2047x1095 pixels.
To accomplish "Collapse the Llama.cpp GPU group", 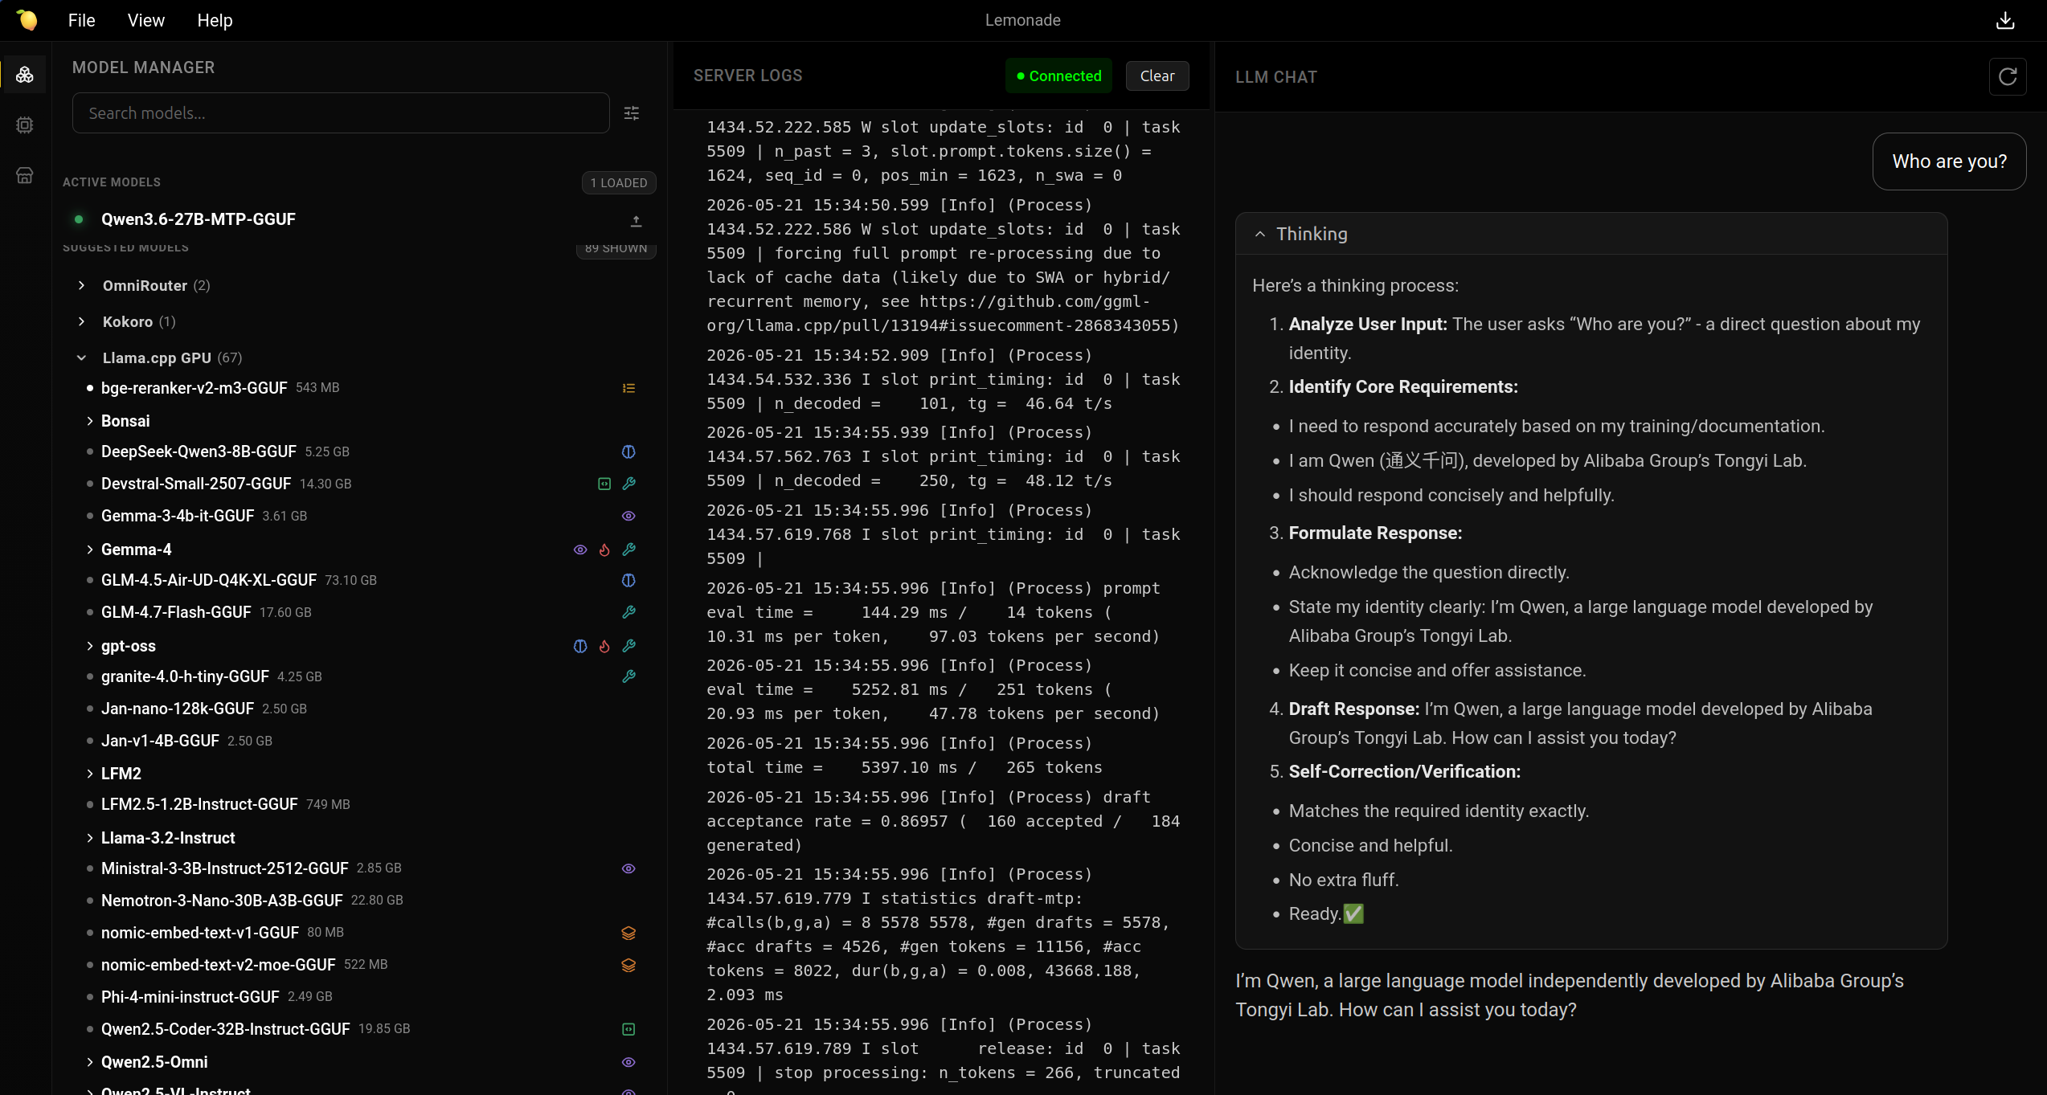I will (x=81, y=358).
